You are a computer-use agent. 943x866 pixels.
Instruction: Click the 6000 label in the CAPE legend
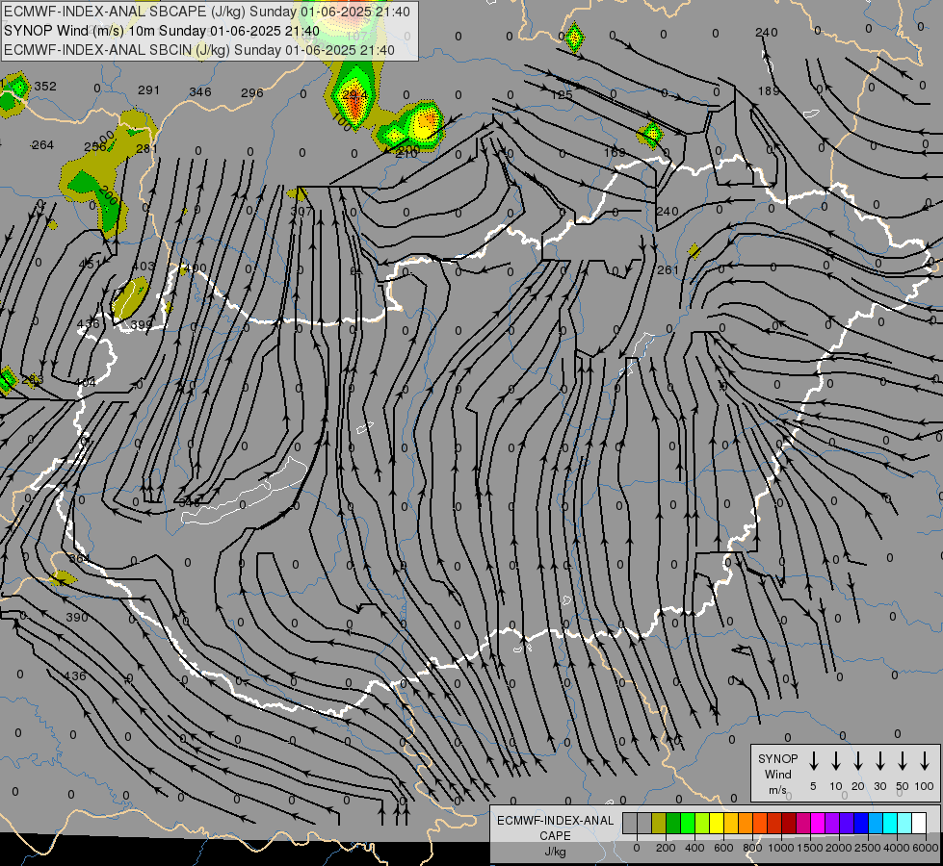[927, 848]
